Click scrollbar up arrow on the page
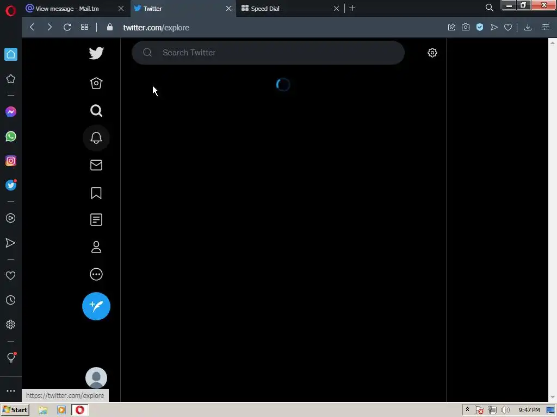Screen dimensions: 557x417 [x=553, y=42]
